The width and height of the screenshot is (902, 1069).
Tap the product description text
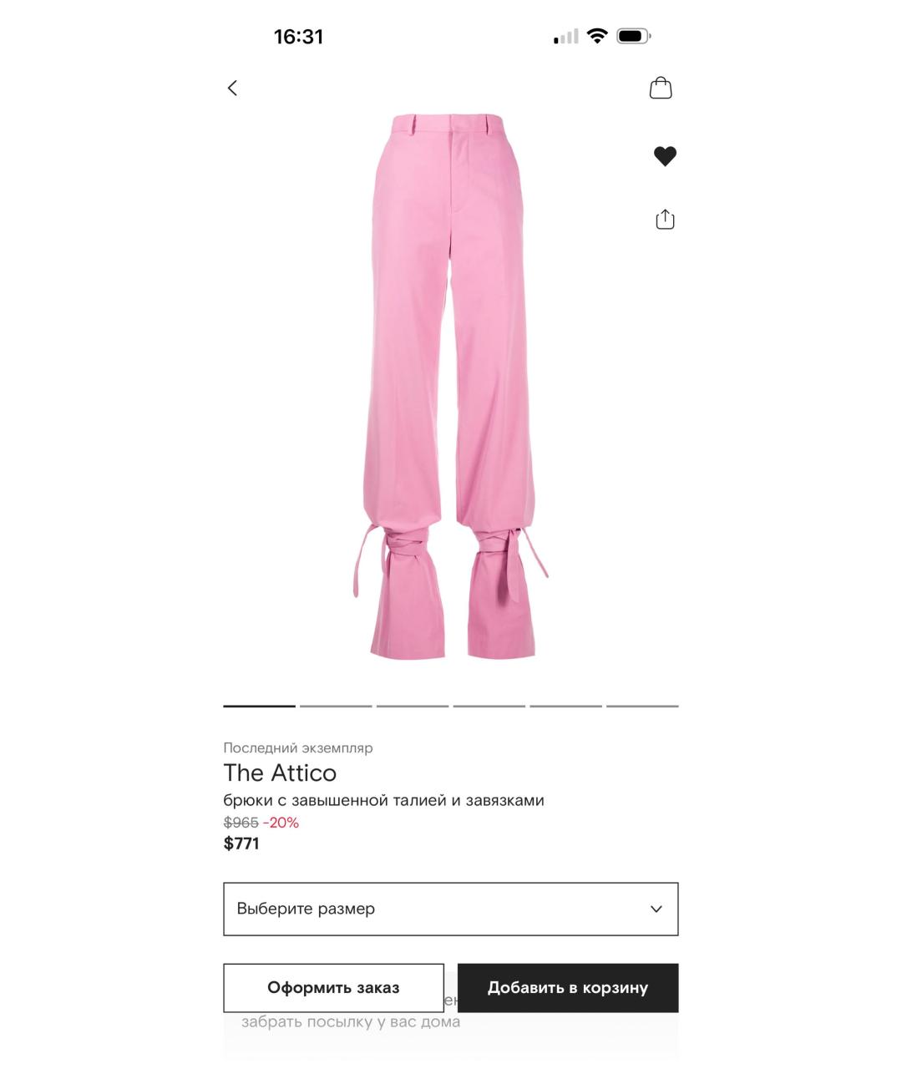point(383,800)
